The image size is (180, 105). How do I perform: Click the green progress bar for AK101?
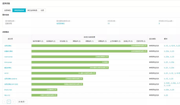(x=64, y=73)
